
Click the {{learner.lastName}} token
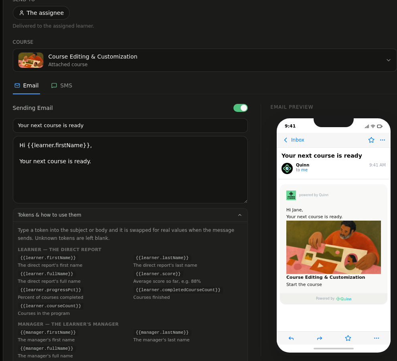162,258
